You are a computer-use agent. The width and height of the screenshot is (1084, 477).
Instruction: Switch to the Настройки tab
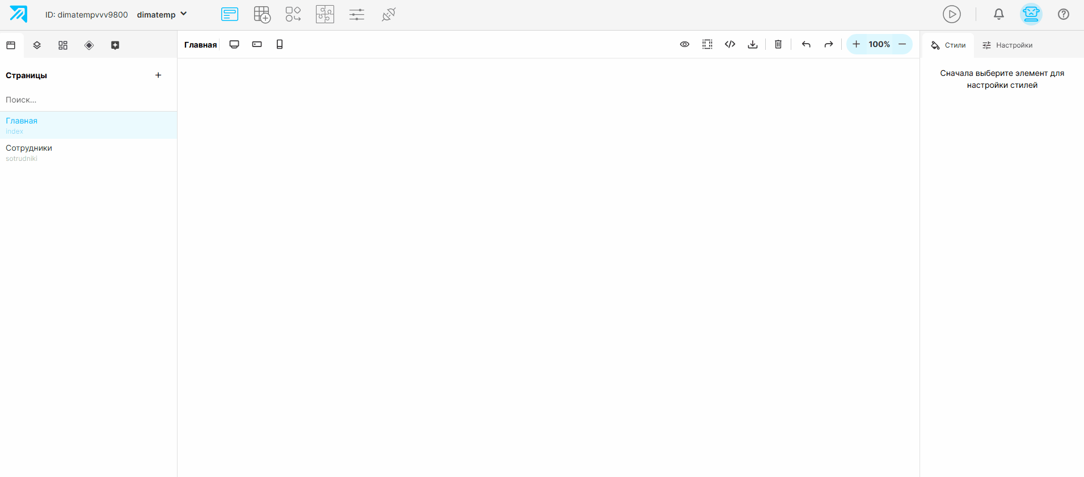pyautogui.click(x=1007, y=45)
